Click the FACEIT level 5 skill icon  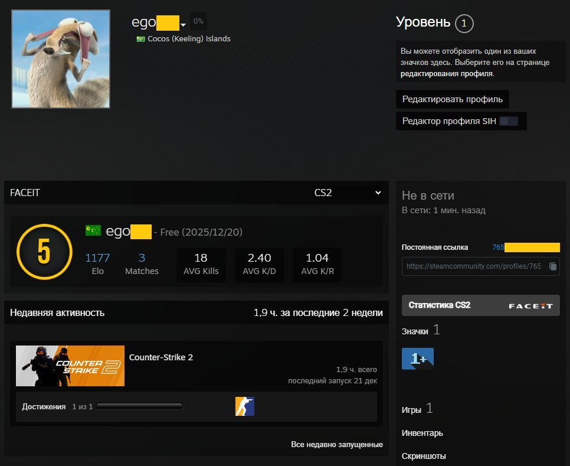[44, 252]
